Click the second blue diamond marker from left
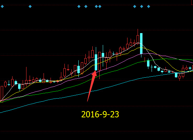The image size is (193, 140). pos(30,6)
